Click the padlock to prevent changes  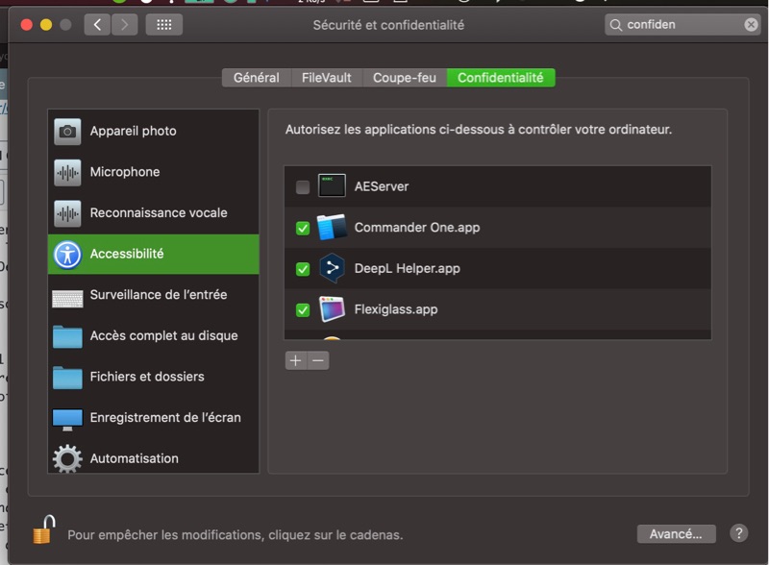coord(43,529)
